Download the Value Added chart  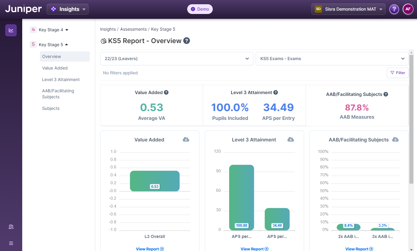[186, 139]
